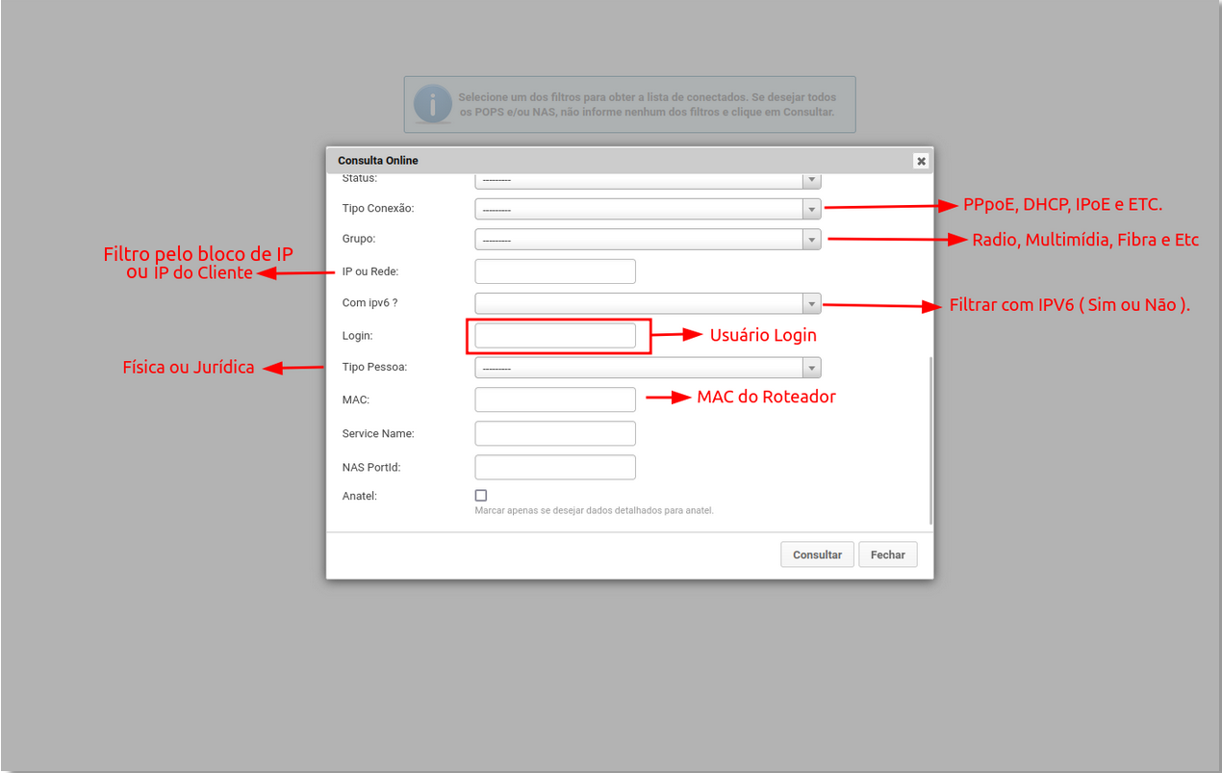Image resolution: width=1222 pixels, height=773 pixels.
Task: Click the Consultar button
Action: pyautogui.click(x=817, y=554)
